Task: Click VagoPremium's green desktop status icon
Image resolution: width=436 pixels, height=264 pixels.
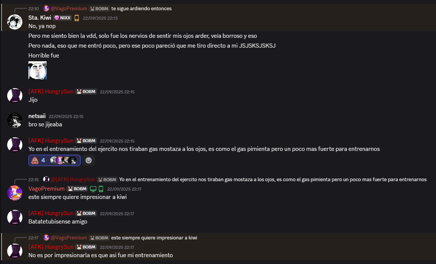Action: click(93, 189)
